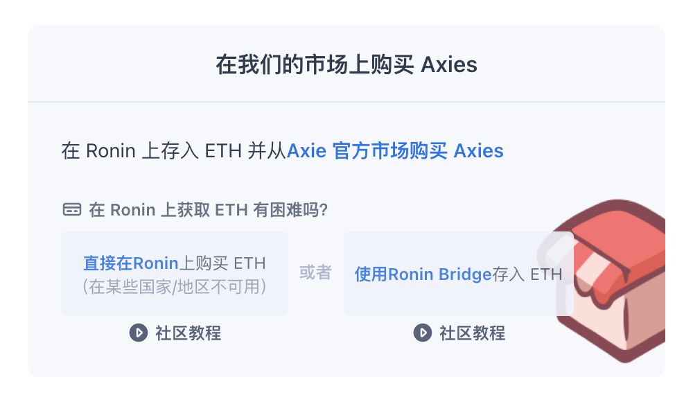
Task: Follow the blue "使用Ronin Bridge" link text
Action: [x=423, y=274]
